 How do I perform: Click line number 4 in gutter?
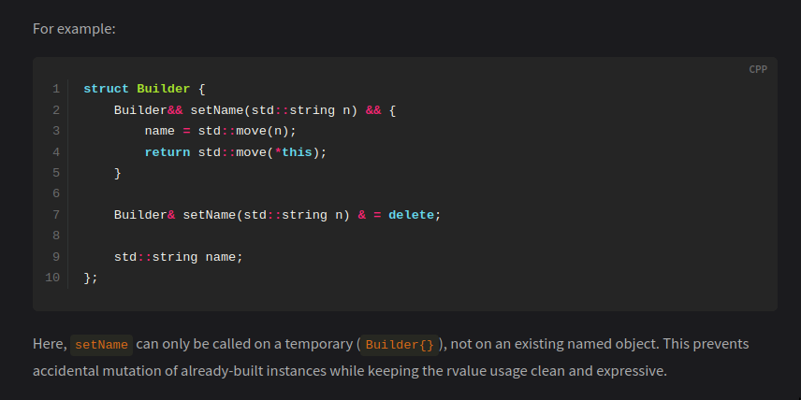[56, 152]
